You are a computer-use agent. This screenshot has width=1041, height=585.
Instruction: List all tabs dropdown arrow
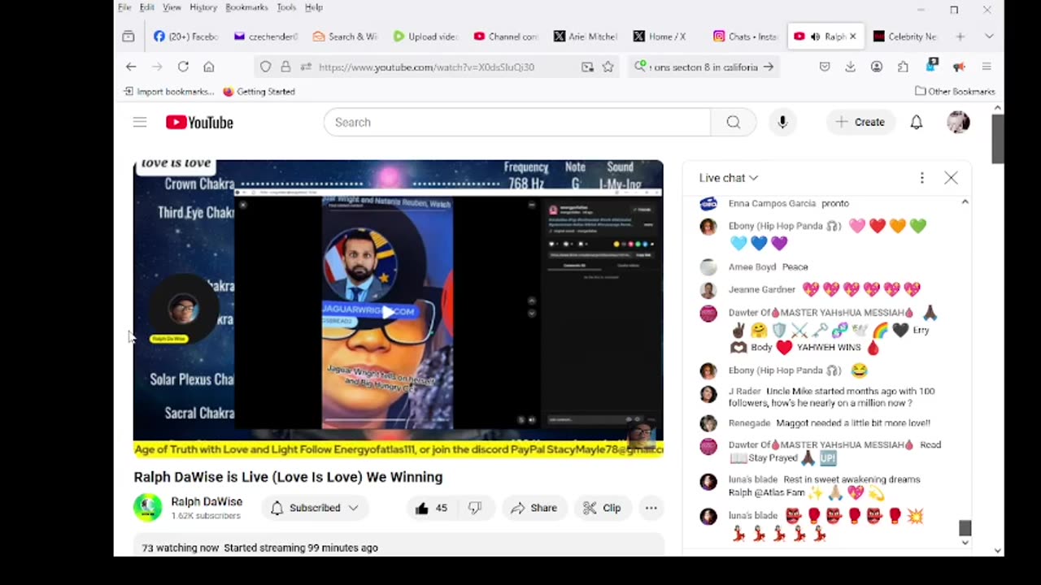pyautogui.click(x=989, y=37)
